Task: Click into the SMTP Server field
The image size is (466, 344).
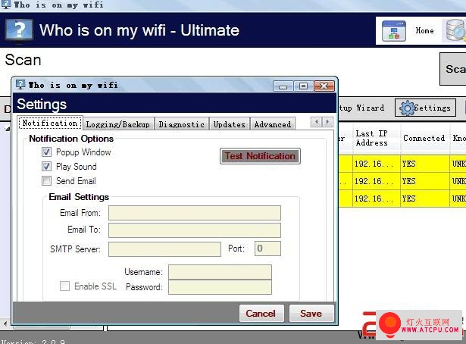Action: (164, 249)
